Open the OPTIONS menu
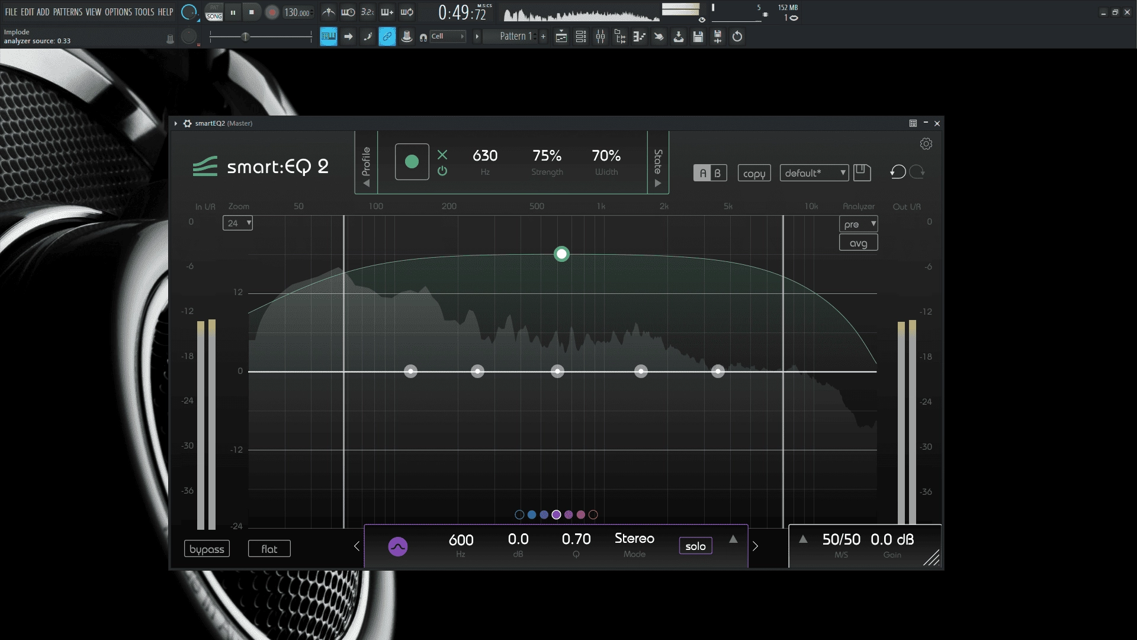The height and width of the screenshot is (640, 1137). click(118, 12)
